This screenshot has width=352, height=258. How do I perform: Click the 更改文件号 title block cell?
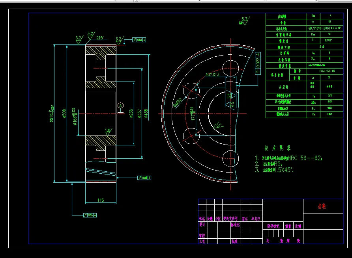tap(231, 219)
